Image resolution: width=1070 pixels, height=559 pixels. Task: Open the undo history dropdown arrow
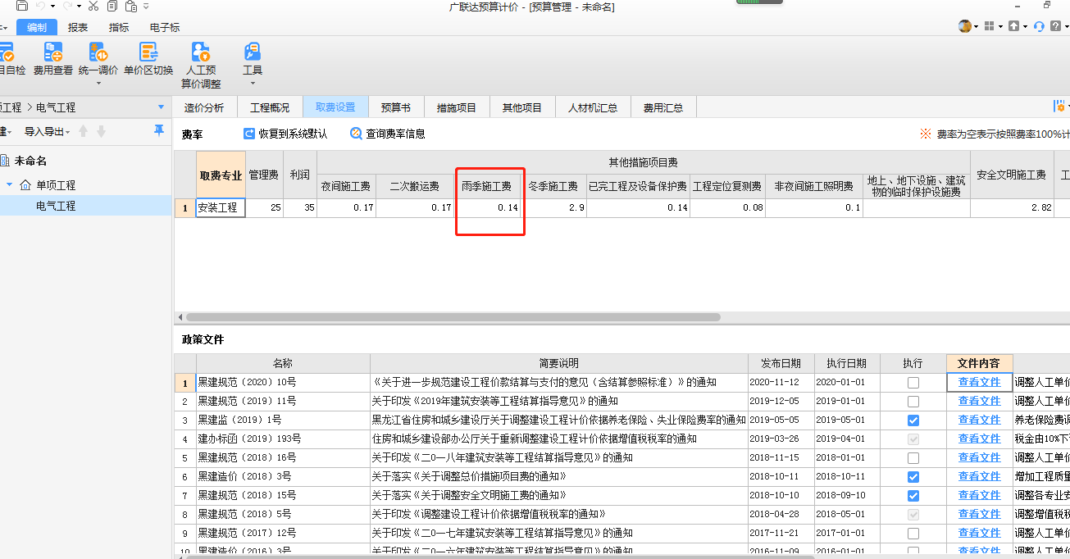coord(52,7)
